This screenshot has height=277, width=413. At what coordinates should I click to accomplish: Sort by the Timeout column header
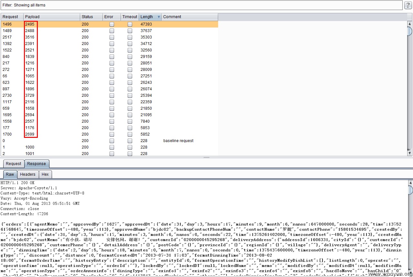pyautogui.click(x=130, y=17)
